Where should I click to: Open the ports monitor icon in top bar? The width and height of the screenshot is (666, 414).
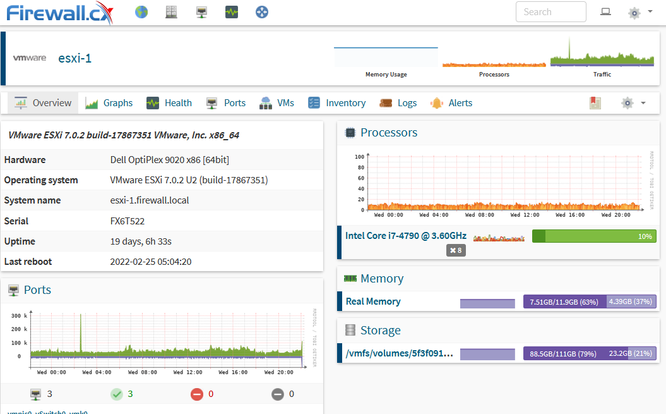click(x=202, y=12)
